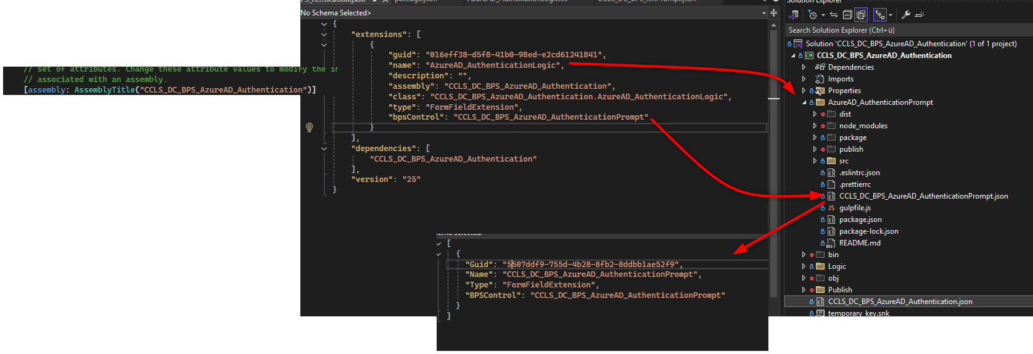Collapse the "extensions" array fold arrow
Viewport: 1033px width, 354px height.
(324, 35)
